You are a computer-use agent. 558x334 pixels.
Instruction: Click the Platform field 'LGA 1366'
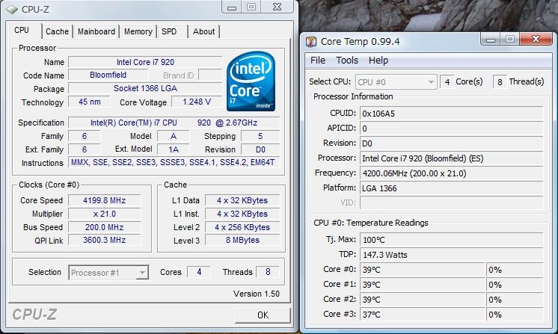[451, 188]
